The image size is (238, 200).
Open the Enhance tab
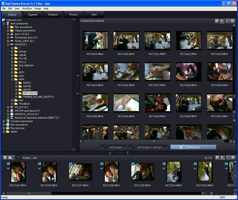(53, 15)
